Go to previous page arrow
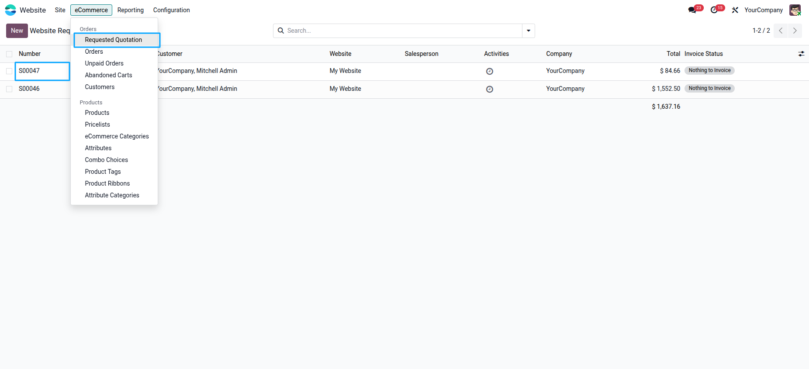809x369 pixels. (x=781, y=31)
